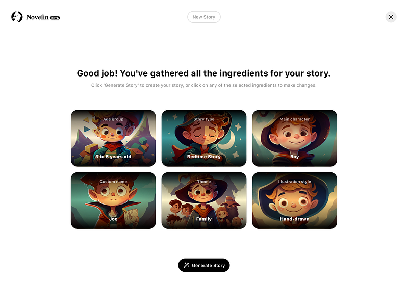The height and width of the screenshot is (306, 408).
Task: Change the Age group ingredient card
Action: pos(113,138)
